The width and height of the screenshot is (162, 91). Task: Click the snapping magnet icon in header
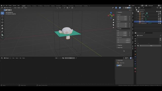point(67,8)
